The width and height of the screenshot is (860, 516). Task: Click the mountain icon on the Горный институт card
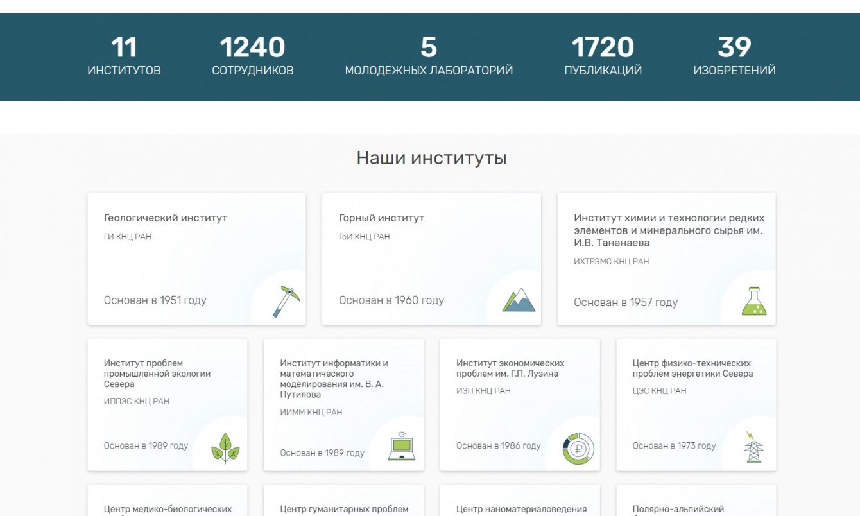(x=519, y=300)
